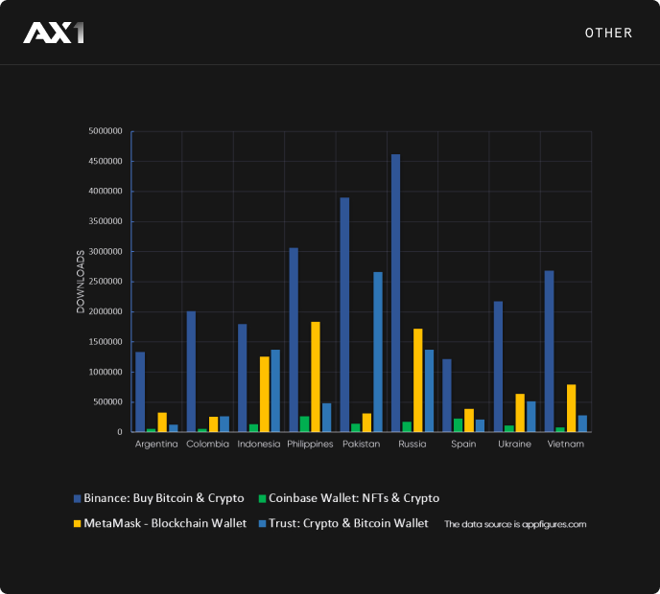Click the Russia Binance bar
Screen dimensions: 660x594
tap(395, 292)
